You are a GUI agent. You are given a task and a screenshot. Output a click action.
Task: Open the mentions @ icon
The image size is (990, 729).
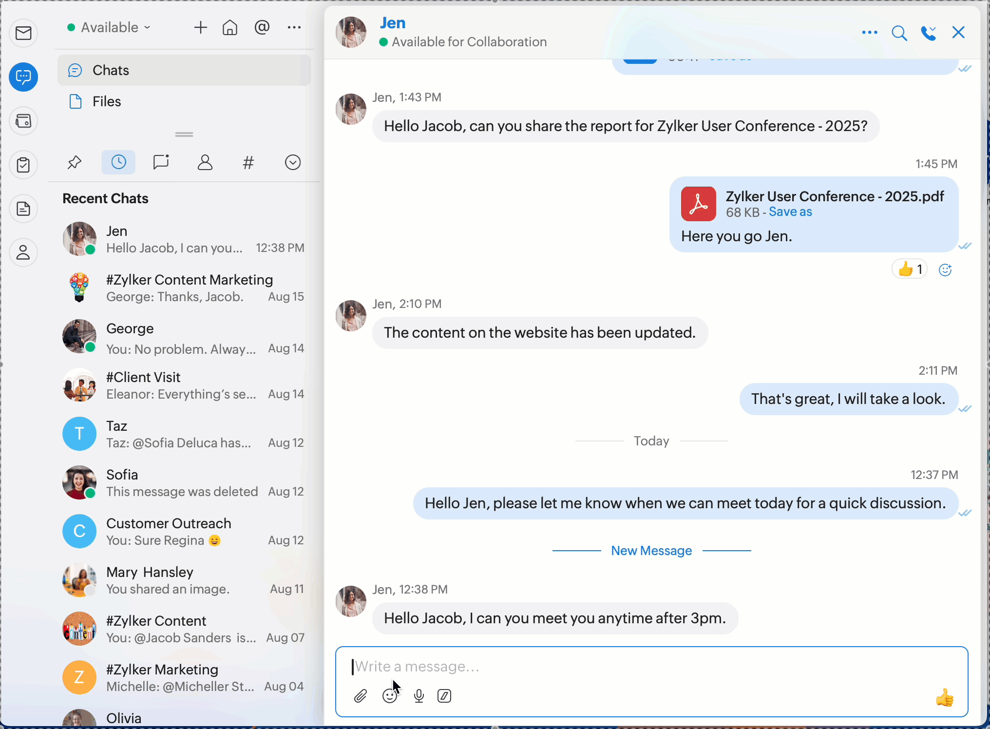[x=262, y=28]
